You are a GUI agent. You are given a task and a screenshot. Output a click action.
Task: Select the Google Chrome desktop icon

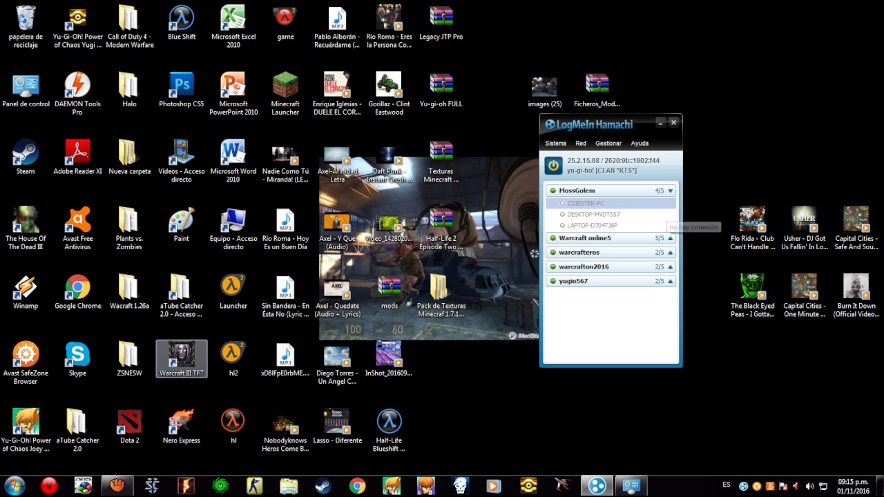77,292
